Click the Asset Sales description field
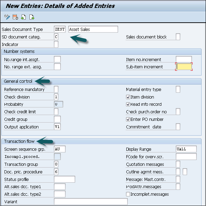Screen dimensions: 206x206 tap(93, 29)
